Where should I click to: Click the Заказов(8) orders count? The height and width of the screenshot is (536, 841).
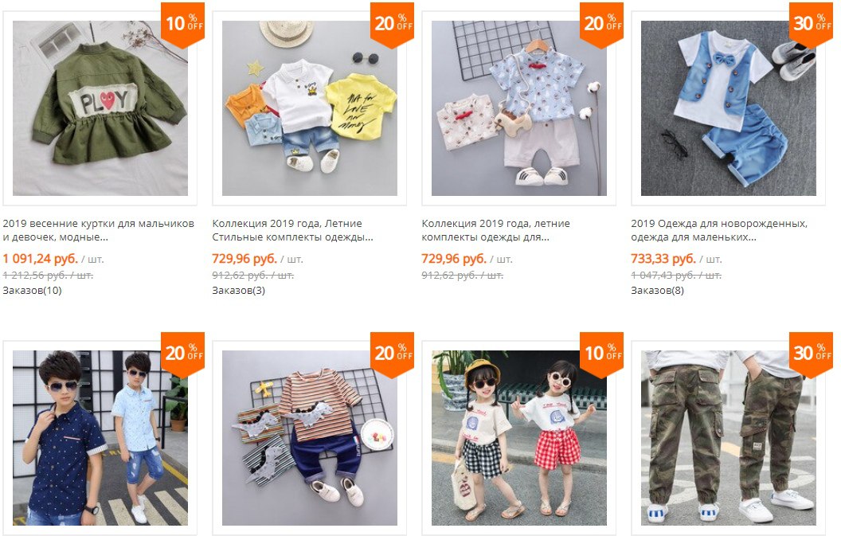(657, 290)
